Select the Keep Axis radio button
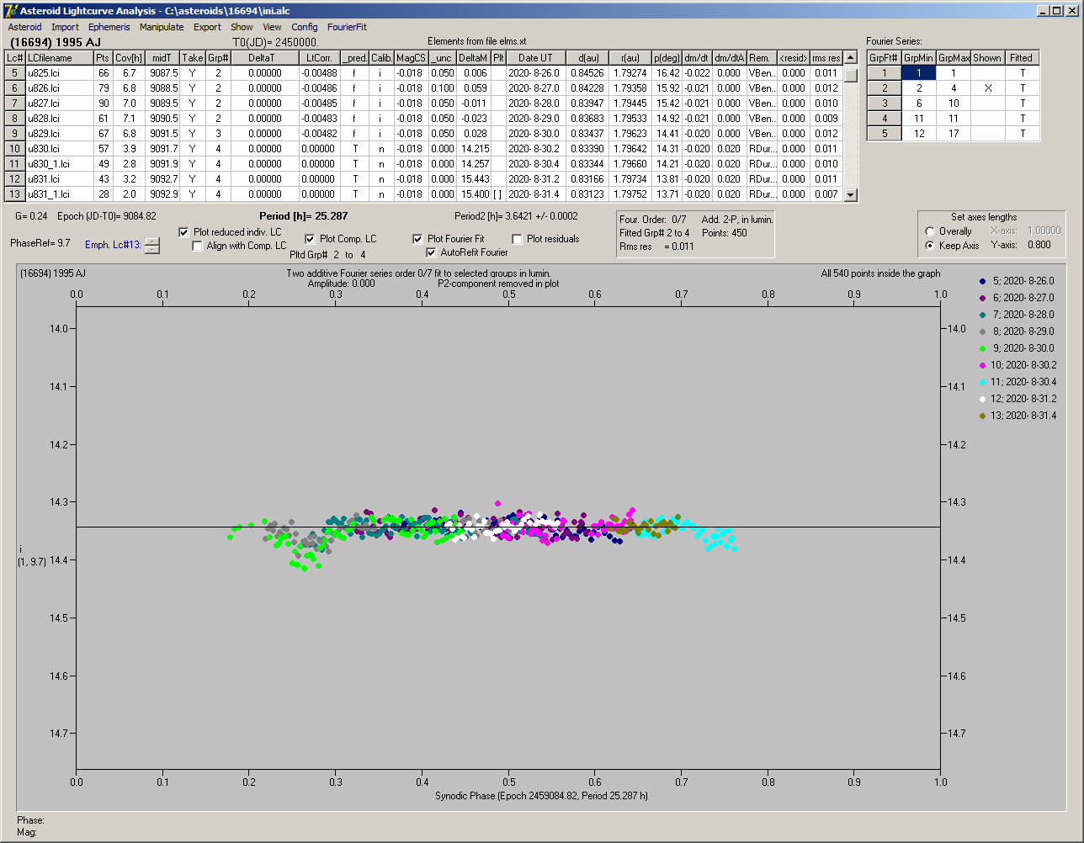This screenshot has width=1084, height=843. coord(929,246)
